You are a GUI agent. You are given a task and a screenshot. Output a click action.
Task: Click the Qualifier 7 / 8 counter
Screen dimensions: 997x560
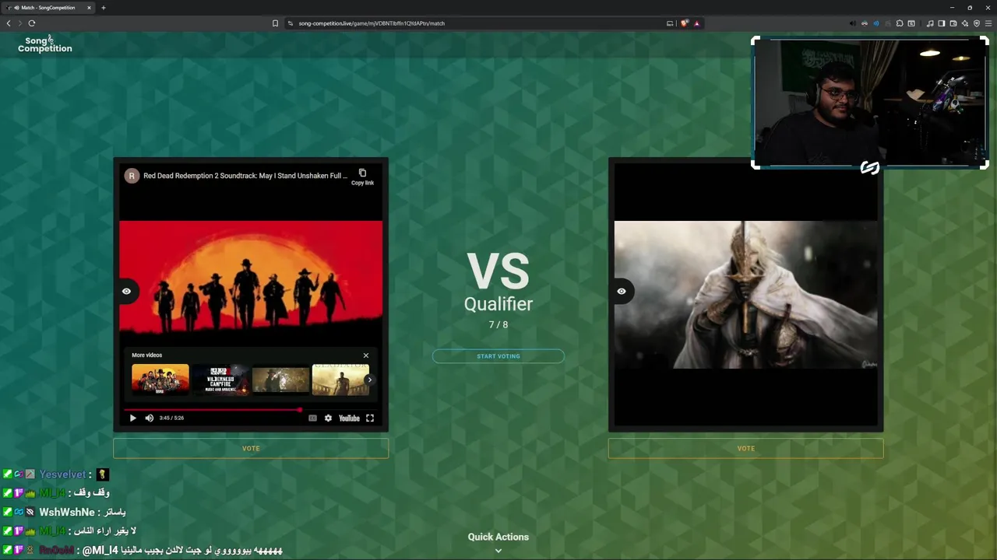498,324
